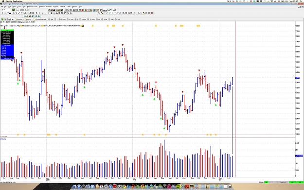Expand the Equities folder dropdown
The width and height of the screenshot is (304, 190).
pyautogui.click(x=20, y=19)
